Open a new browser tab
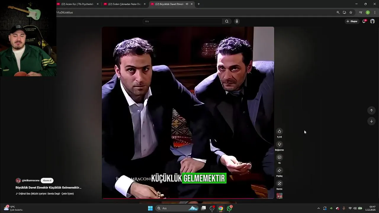Image resolution: width=379 pixels, height=213 pixels. 199,4
